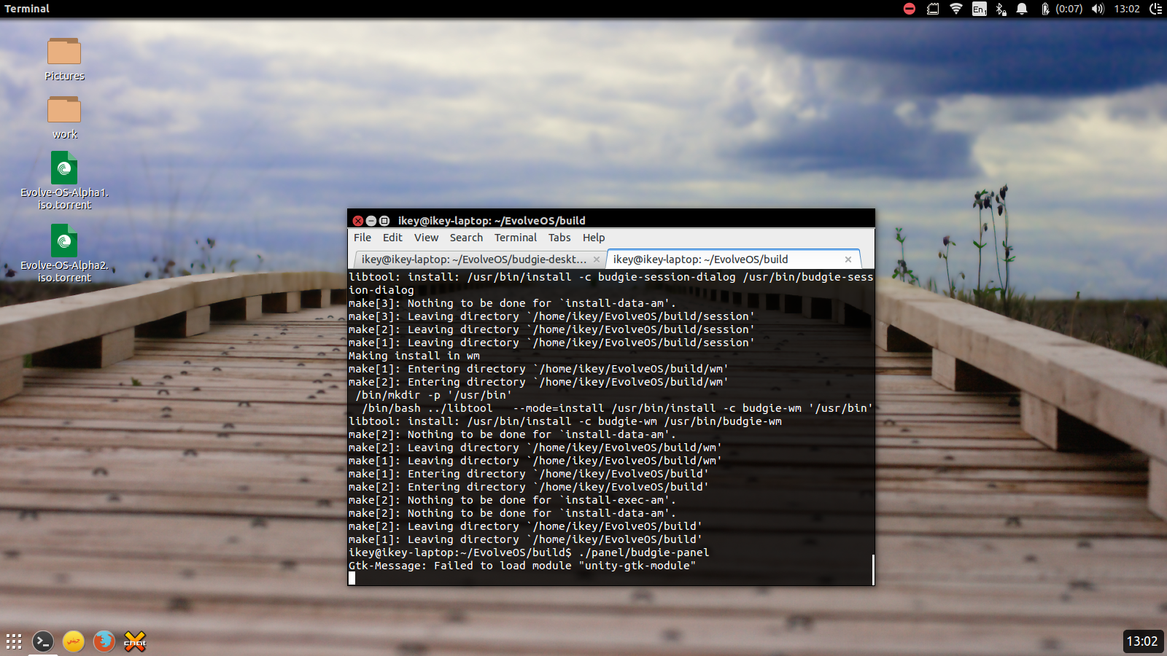The width and height of the screenshot is (1167, 656).
Task: Close the budgie-desktop terminal tab
Action: pos(597,259)
